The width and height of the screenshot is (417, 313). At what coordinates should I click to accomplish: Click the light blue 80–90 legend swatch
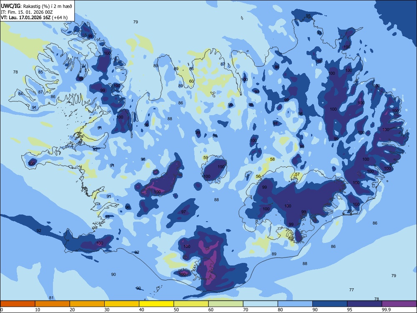coord(295,304)
